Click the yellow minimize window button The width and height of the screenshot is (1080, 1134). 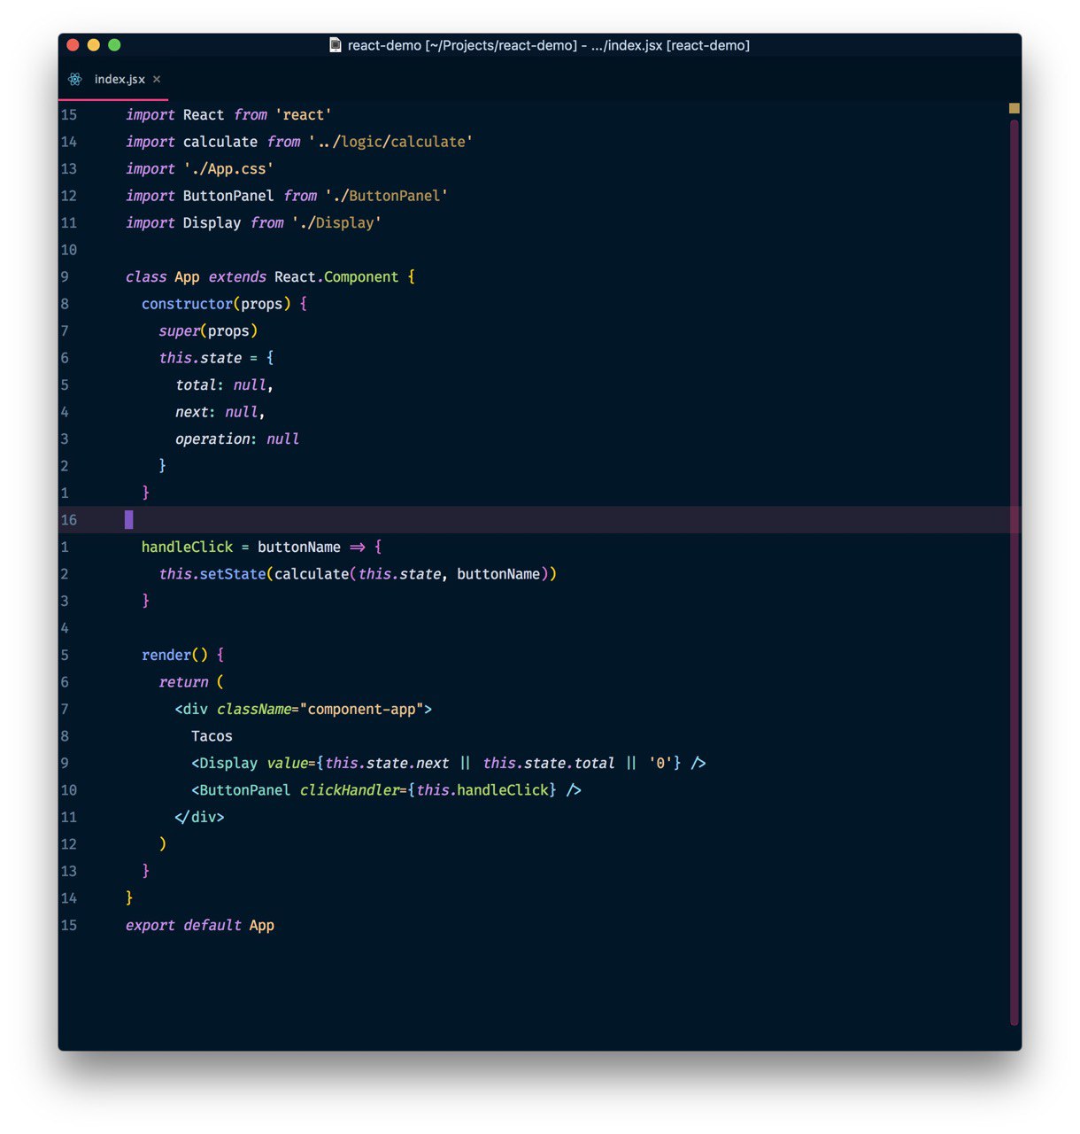94,45
